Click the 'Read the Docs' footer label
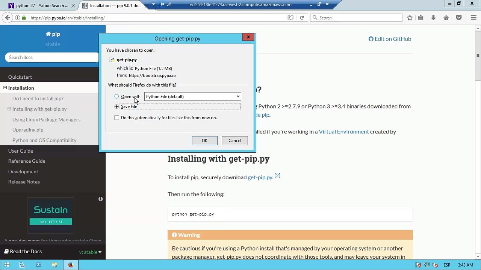 23,252
